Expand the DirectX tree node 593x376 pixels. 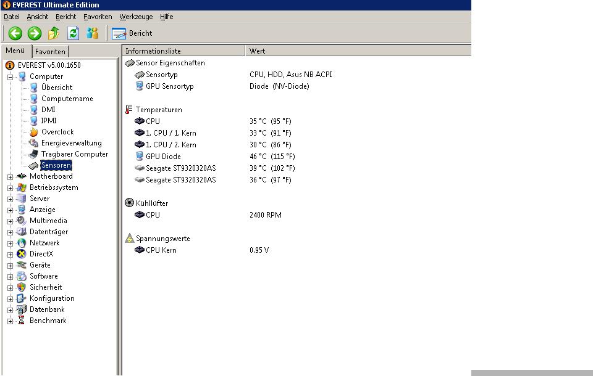point(11,255)
